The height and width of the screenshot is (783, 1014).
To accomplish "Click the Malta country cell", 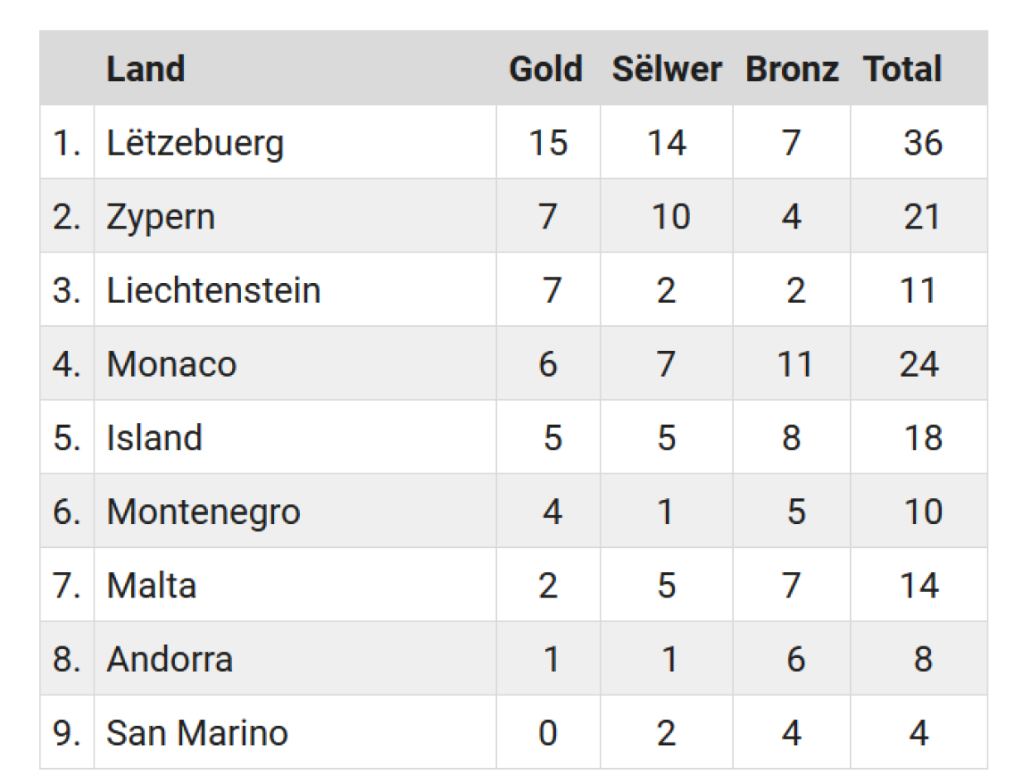I will pyautogui.click(x=152, y=585).
